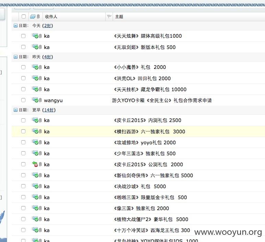265x242 pixels.
Task: Select checkbox for 《小小魔兽》礼包 2000
Action: coord(23,67)
